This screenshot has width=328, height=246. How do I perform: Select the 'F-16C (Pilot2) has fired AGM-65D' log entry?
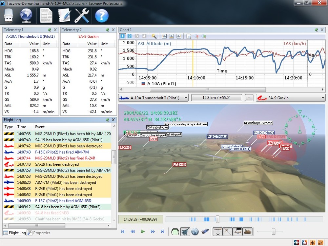[57, 201]
